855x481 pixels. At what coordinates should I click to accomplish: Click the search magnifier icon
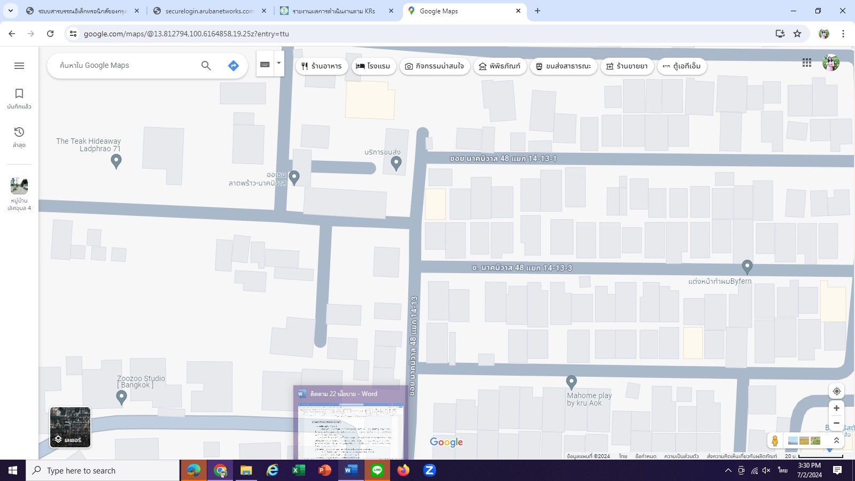coord(206,66)
